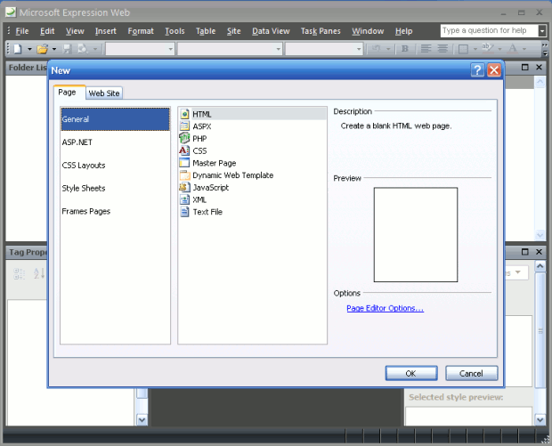The image size is (552, 446).
Task: Open the Task Panes menu
Action: click(x=321, y=31)
